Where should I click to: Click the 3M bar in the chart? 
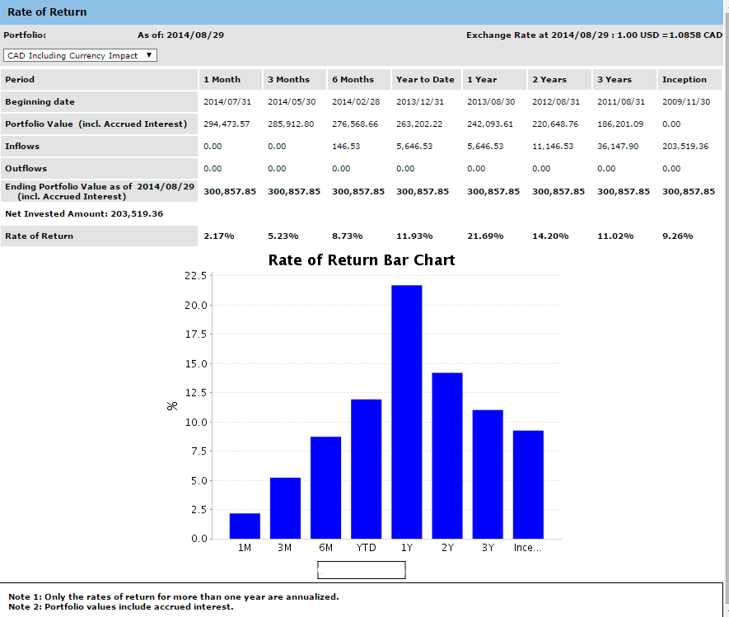click(x=285, y=507)
